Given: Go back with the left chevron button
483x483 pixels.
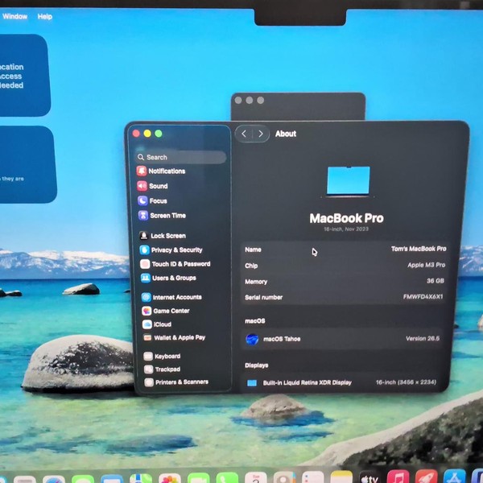Looking at the screenshot, I should pos(244,134).
